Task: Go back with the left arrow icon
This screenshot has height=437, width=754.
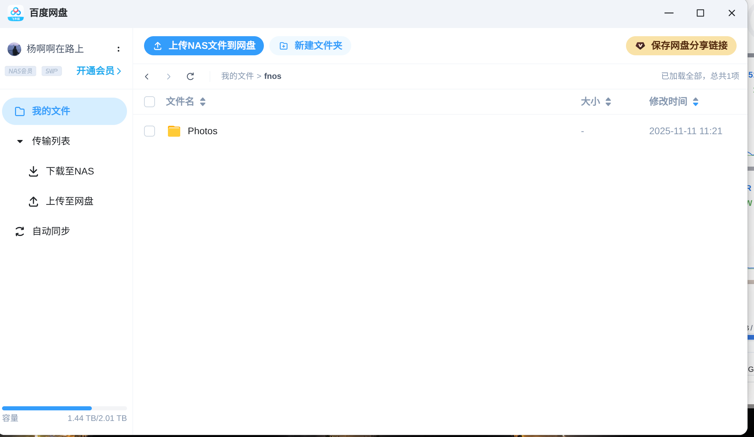Action: [x=147, y=76]
